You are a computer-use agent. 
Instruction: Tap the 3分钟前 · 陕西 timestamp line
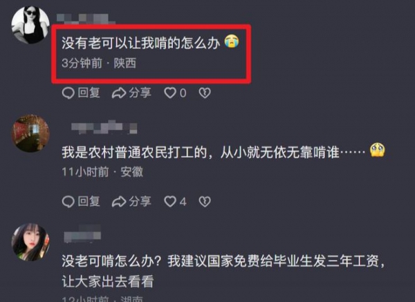(99, 64)
